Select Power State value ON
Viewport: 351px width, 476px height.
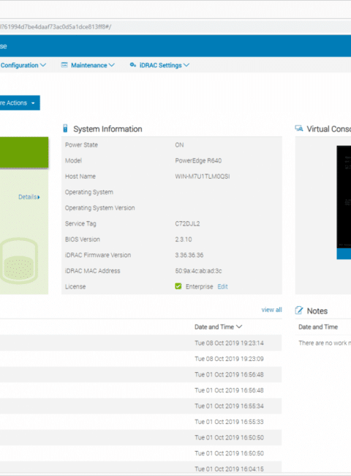point(179,145)
